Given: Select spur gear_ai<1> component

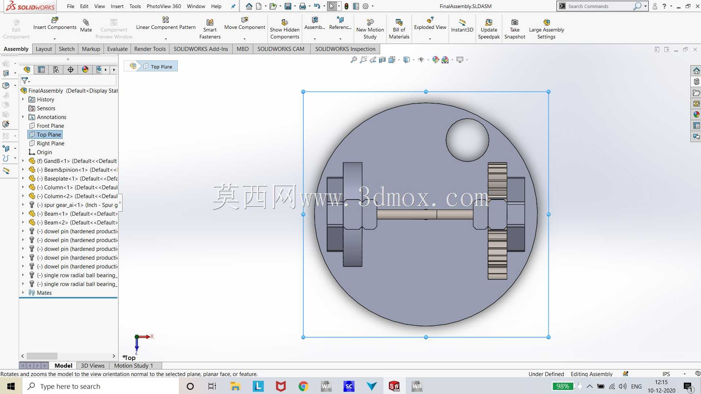Looking at the screenshot, I should pyautogui.click(x=73, y=205).
